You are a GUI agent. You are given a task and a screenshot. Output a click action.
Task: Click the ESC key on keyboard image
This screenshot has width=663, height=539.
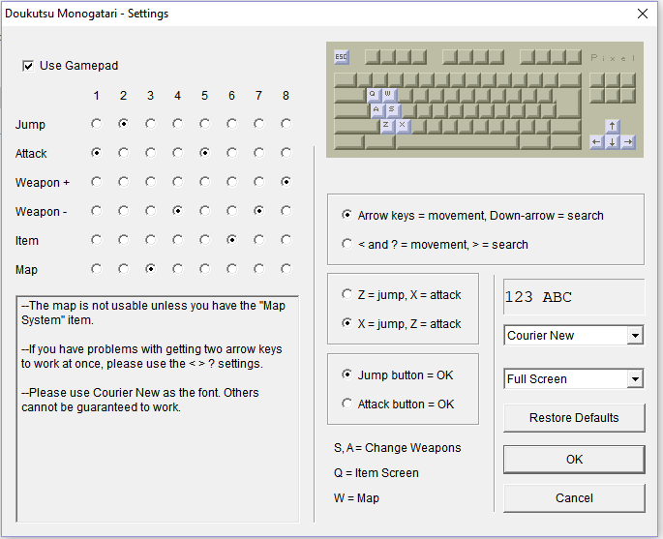342,57
